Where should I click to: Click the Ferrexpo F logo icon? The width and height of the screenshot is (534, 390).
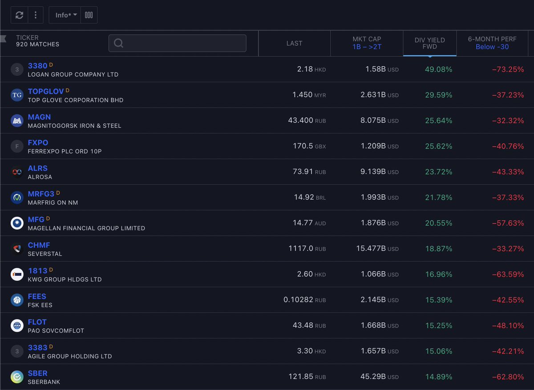click(17, 146)
